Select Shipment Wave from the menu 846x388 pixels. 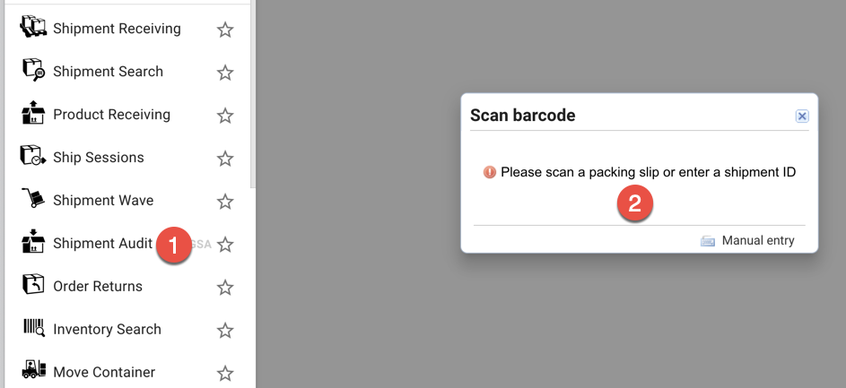[x=102, y=201]
